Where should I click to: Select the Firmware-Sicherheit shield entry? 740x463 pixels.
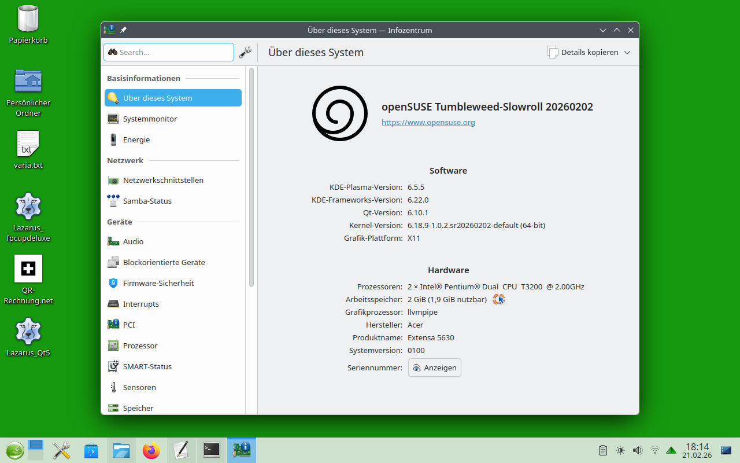pos(158,283)
